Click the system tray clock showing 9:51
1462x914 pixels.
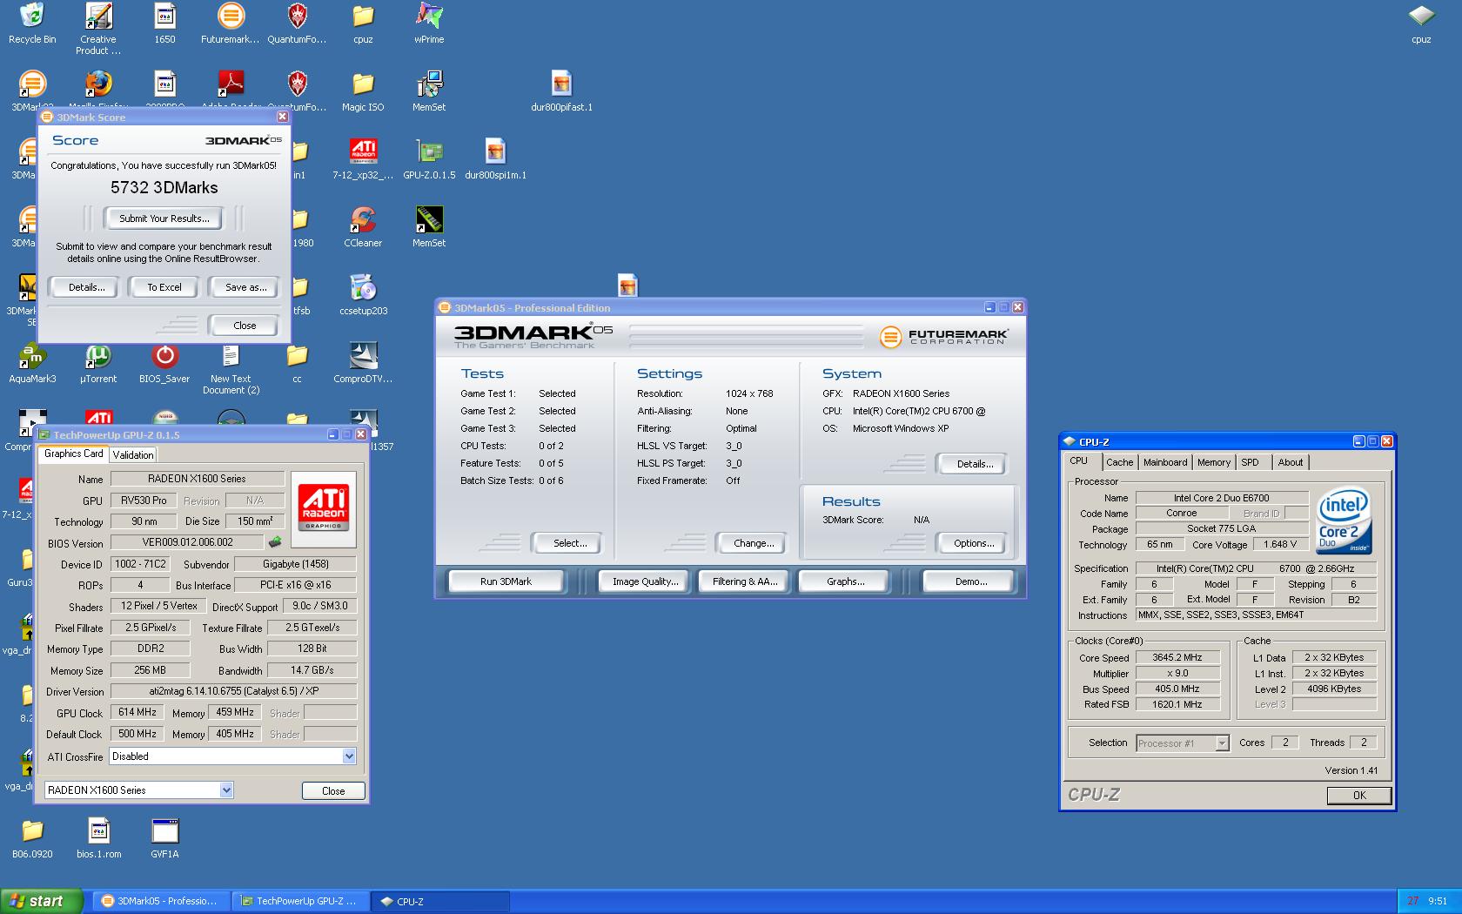(x=1437, y=901)
